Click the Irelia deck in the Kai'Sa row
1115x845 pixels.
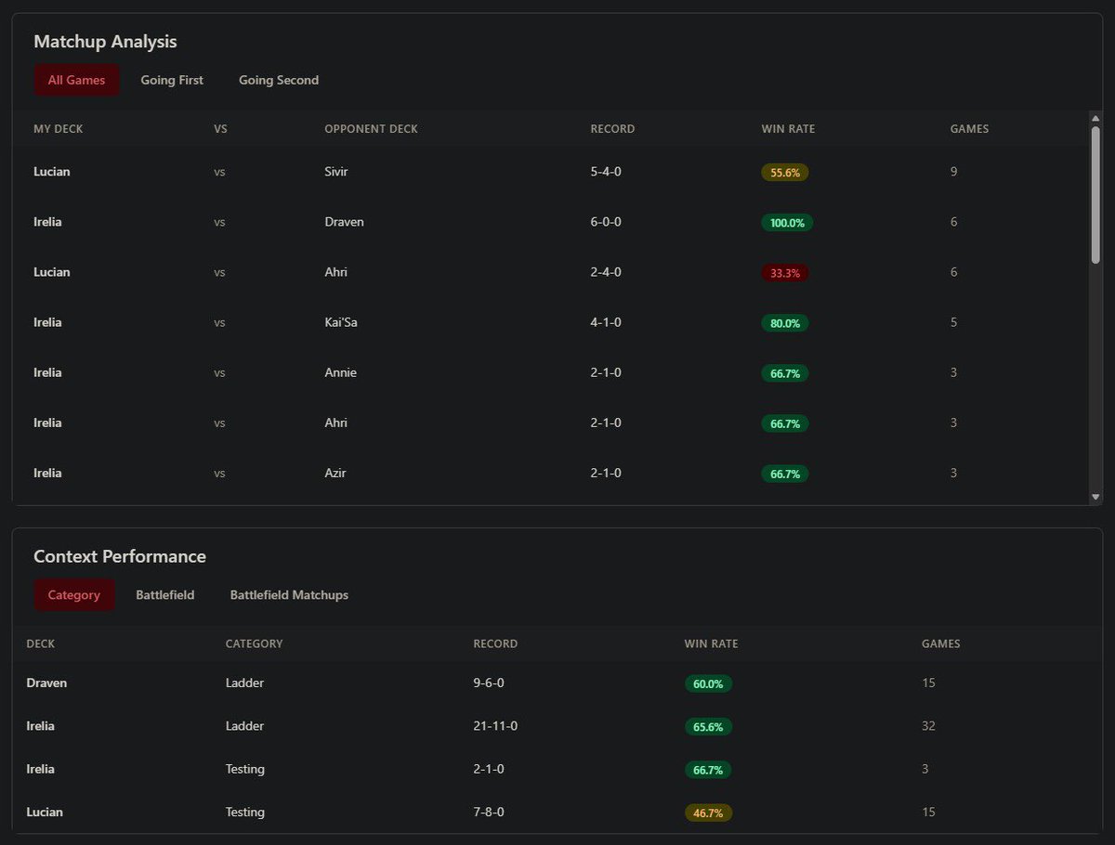click(47, 322)
